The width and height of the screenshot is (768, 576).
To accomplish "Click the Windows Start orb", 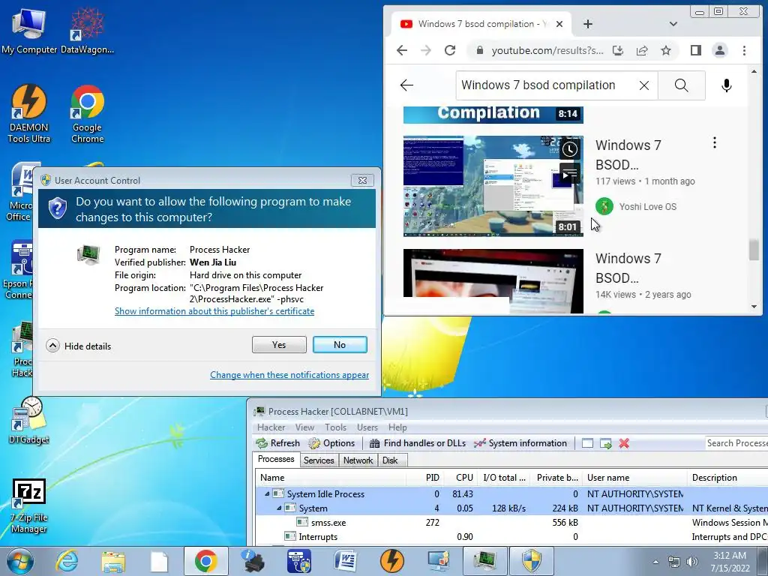I will click(20, 561).
